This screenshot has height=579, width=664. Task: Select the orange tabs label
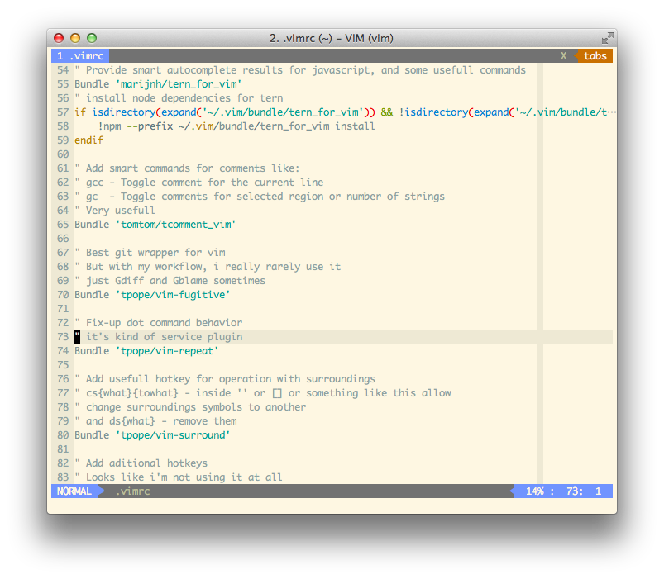tap(595, 56)
